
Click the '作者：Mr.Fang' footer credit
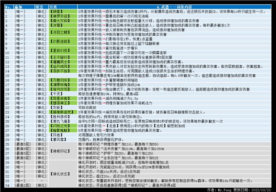(x=220, y=190)
